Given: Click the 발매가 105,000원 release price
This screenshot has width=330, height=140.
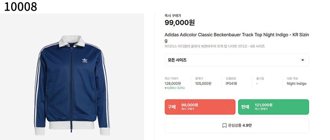Looking at the screenshot, I should [x=203, y=83].
